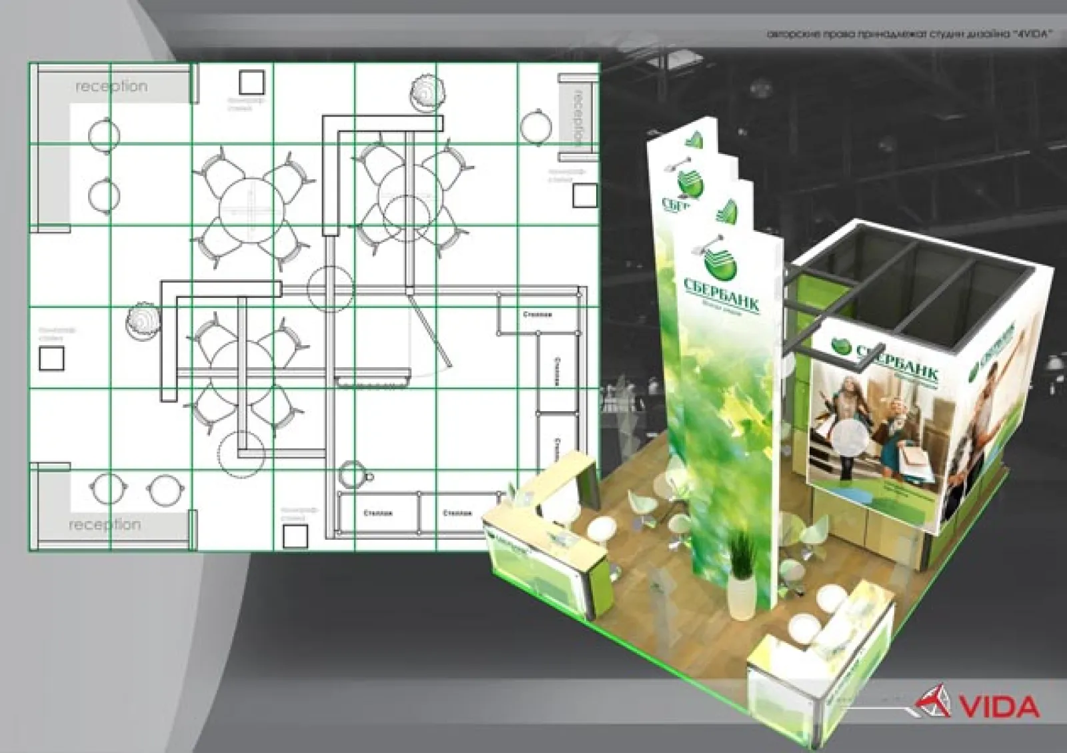Click the potted plant symbol at the top of the plan
Viewport: 1067px width, 753px height.
[428, 93]
